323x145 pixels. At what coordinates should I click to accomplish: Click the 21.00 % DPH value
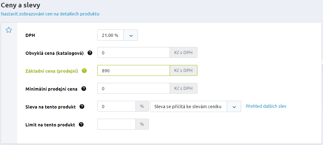[110, 35]
